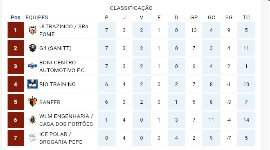Sort by the SG column header
This screenshot has width=270, height=150.
click(229, 17)
